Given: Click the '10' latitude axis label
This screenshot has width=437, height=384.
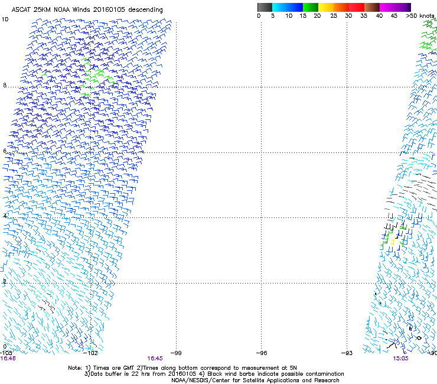Looking at the screenshot, I should pyautogui.click(x=5, y=19).
